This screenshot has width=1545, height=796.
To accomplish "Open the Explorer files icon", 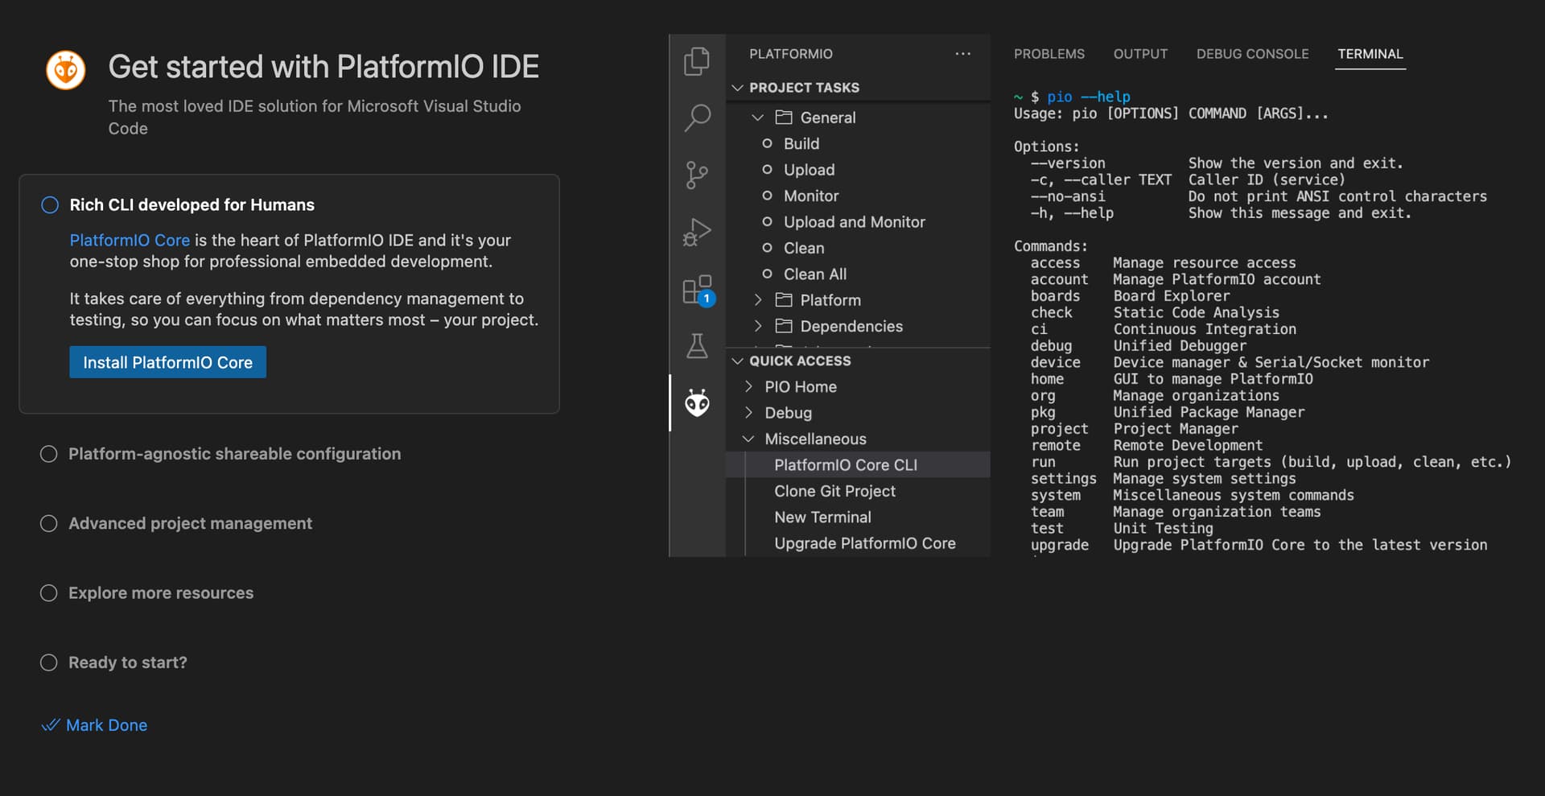I will coord(697,61).
